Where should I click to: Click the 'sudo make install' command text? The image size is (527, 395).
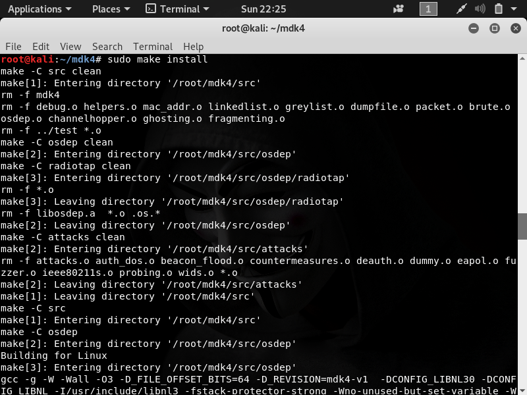[x=157, y=59]
